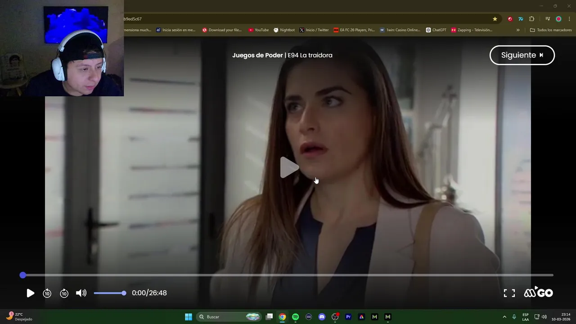Open the YouTube bookmark

258,30
